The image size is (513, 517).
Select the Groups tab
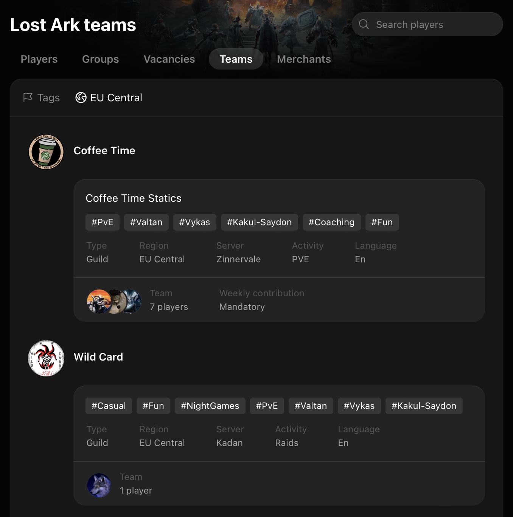click(100, 59)
